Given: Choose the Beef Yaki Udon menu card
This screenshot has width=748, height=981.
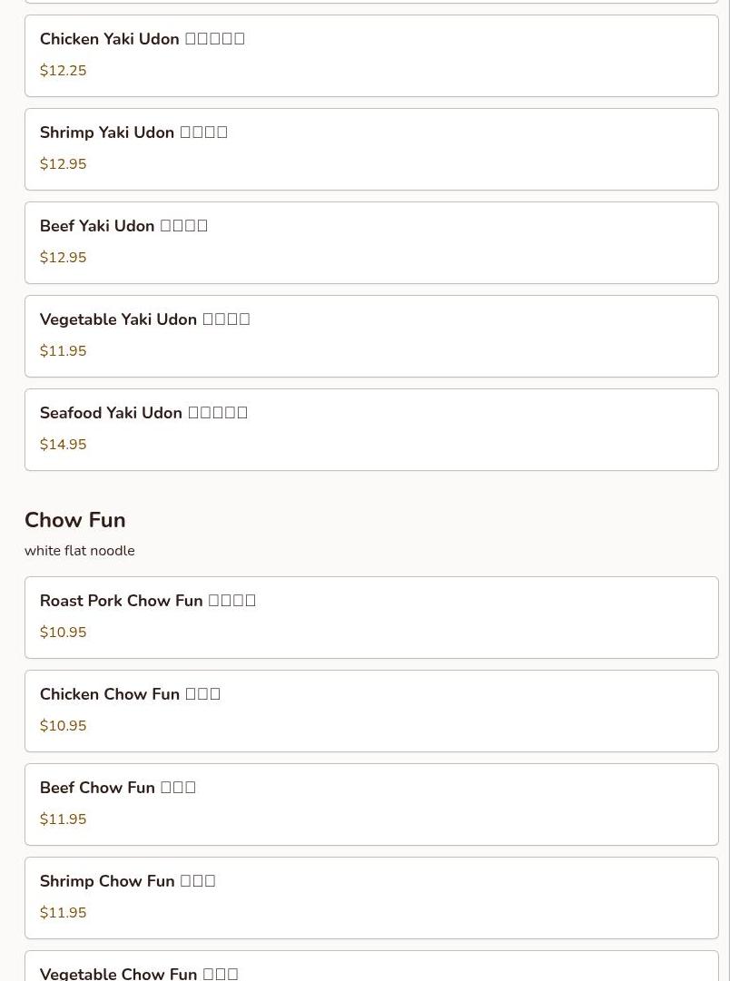Looking at the screenshot, I should coord(371,242).
